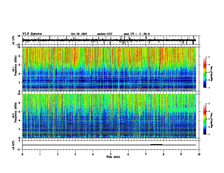This screenshot has height=173, width=224.
Task: Click the ch.3(V) axis label
Action: pyautogui.click(x=14, y=145)
